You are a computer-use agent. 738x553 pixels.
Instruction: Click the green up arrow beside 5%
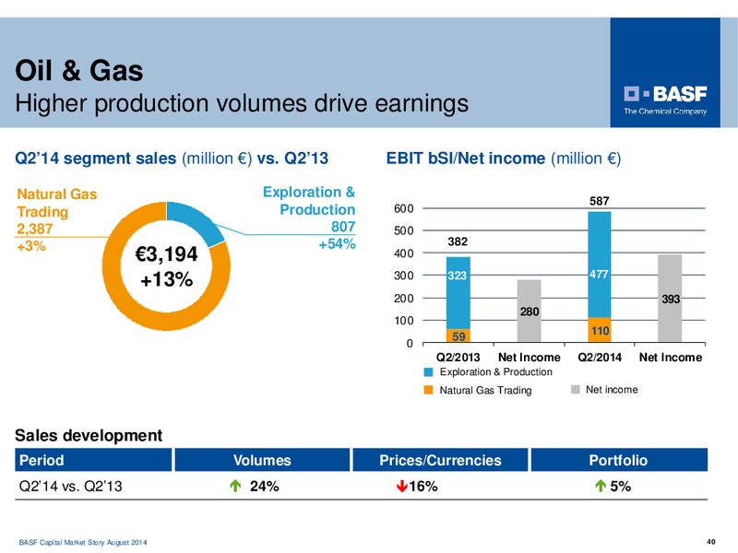coord(601,486)
